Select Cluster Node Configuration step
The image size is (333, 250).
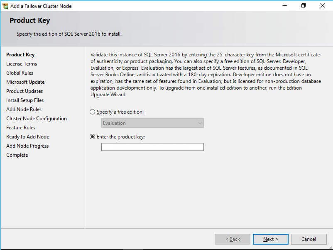point(37,119)
